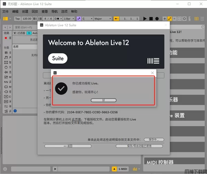The height and width of the screenshot is (174, 207).
Task: Hit the Record button in the transport
Action: point(157,19)
